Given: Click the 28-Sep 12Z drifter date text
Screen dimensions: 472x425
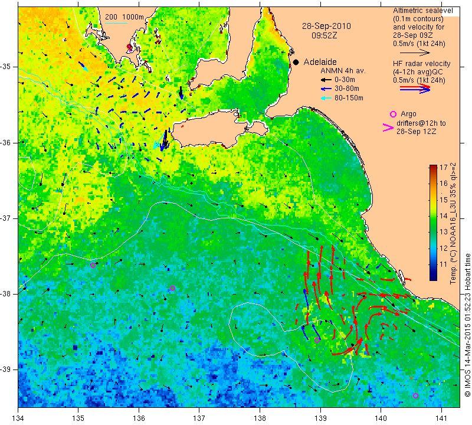Looking at the screenshot, I should 417,132.
